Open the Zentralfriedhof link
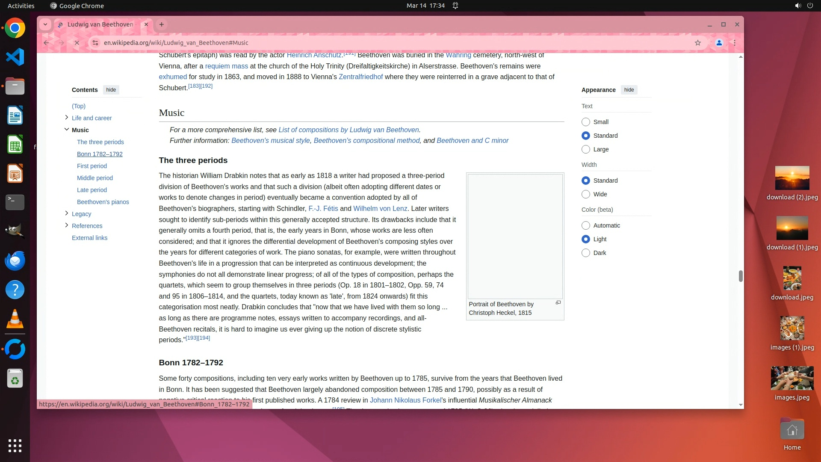This screenshot has height=462, width=821. coord(360,77)
